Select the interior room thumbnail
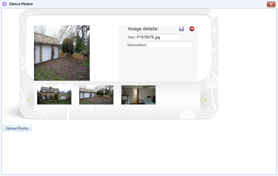 [138, 95]
